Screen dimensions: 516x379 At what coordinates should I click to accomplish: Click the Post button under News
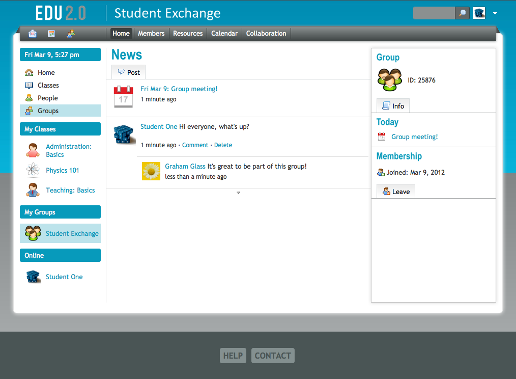click(129, 72)
